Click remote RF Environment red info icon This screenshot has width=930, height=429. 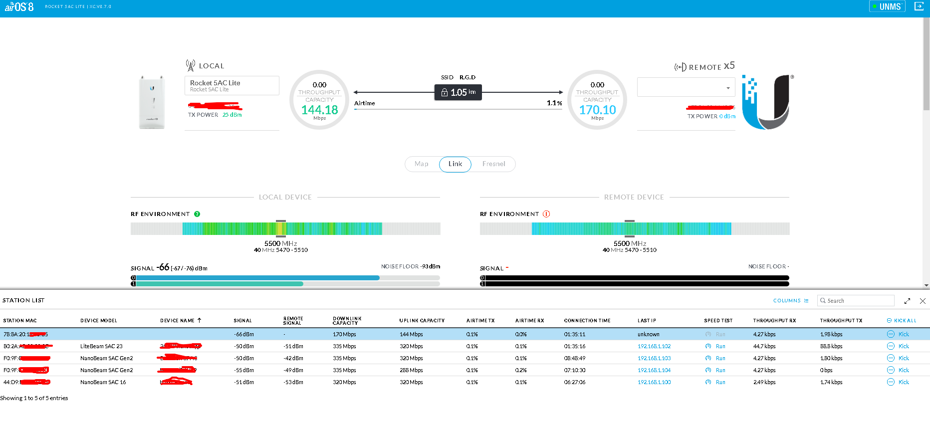click(546, 214)
